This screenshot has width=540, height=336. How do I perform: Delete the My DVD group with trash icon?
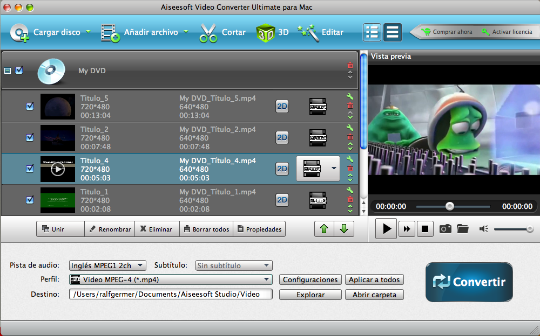pos(350,65)
